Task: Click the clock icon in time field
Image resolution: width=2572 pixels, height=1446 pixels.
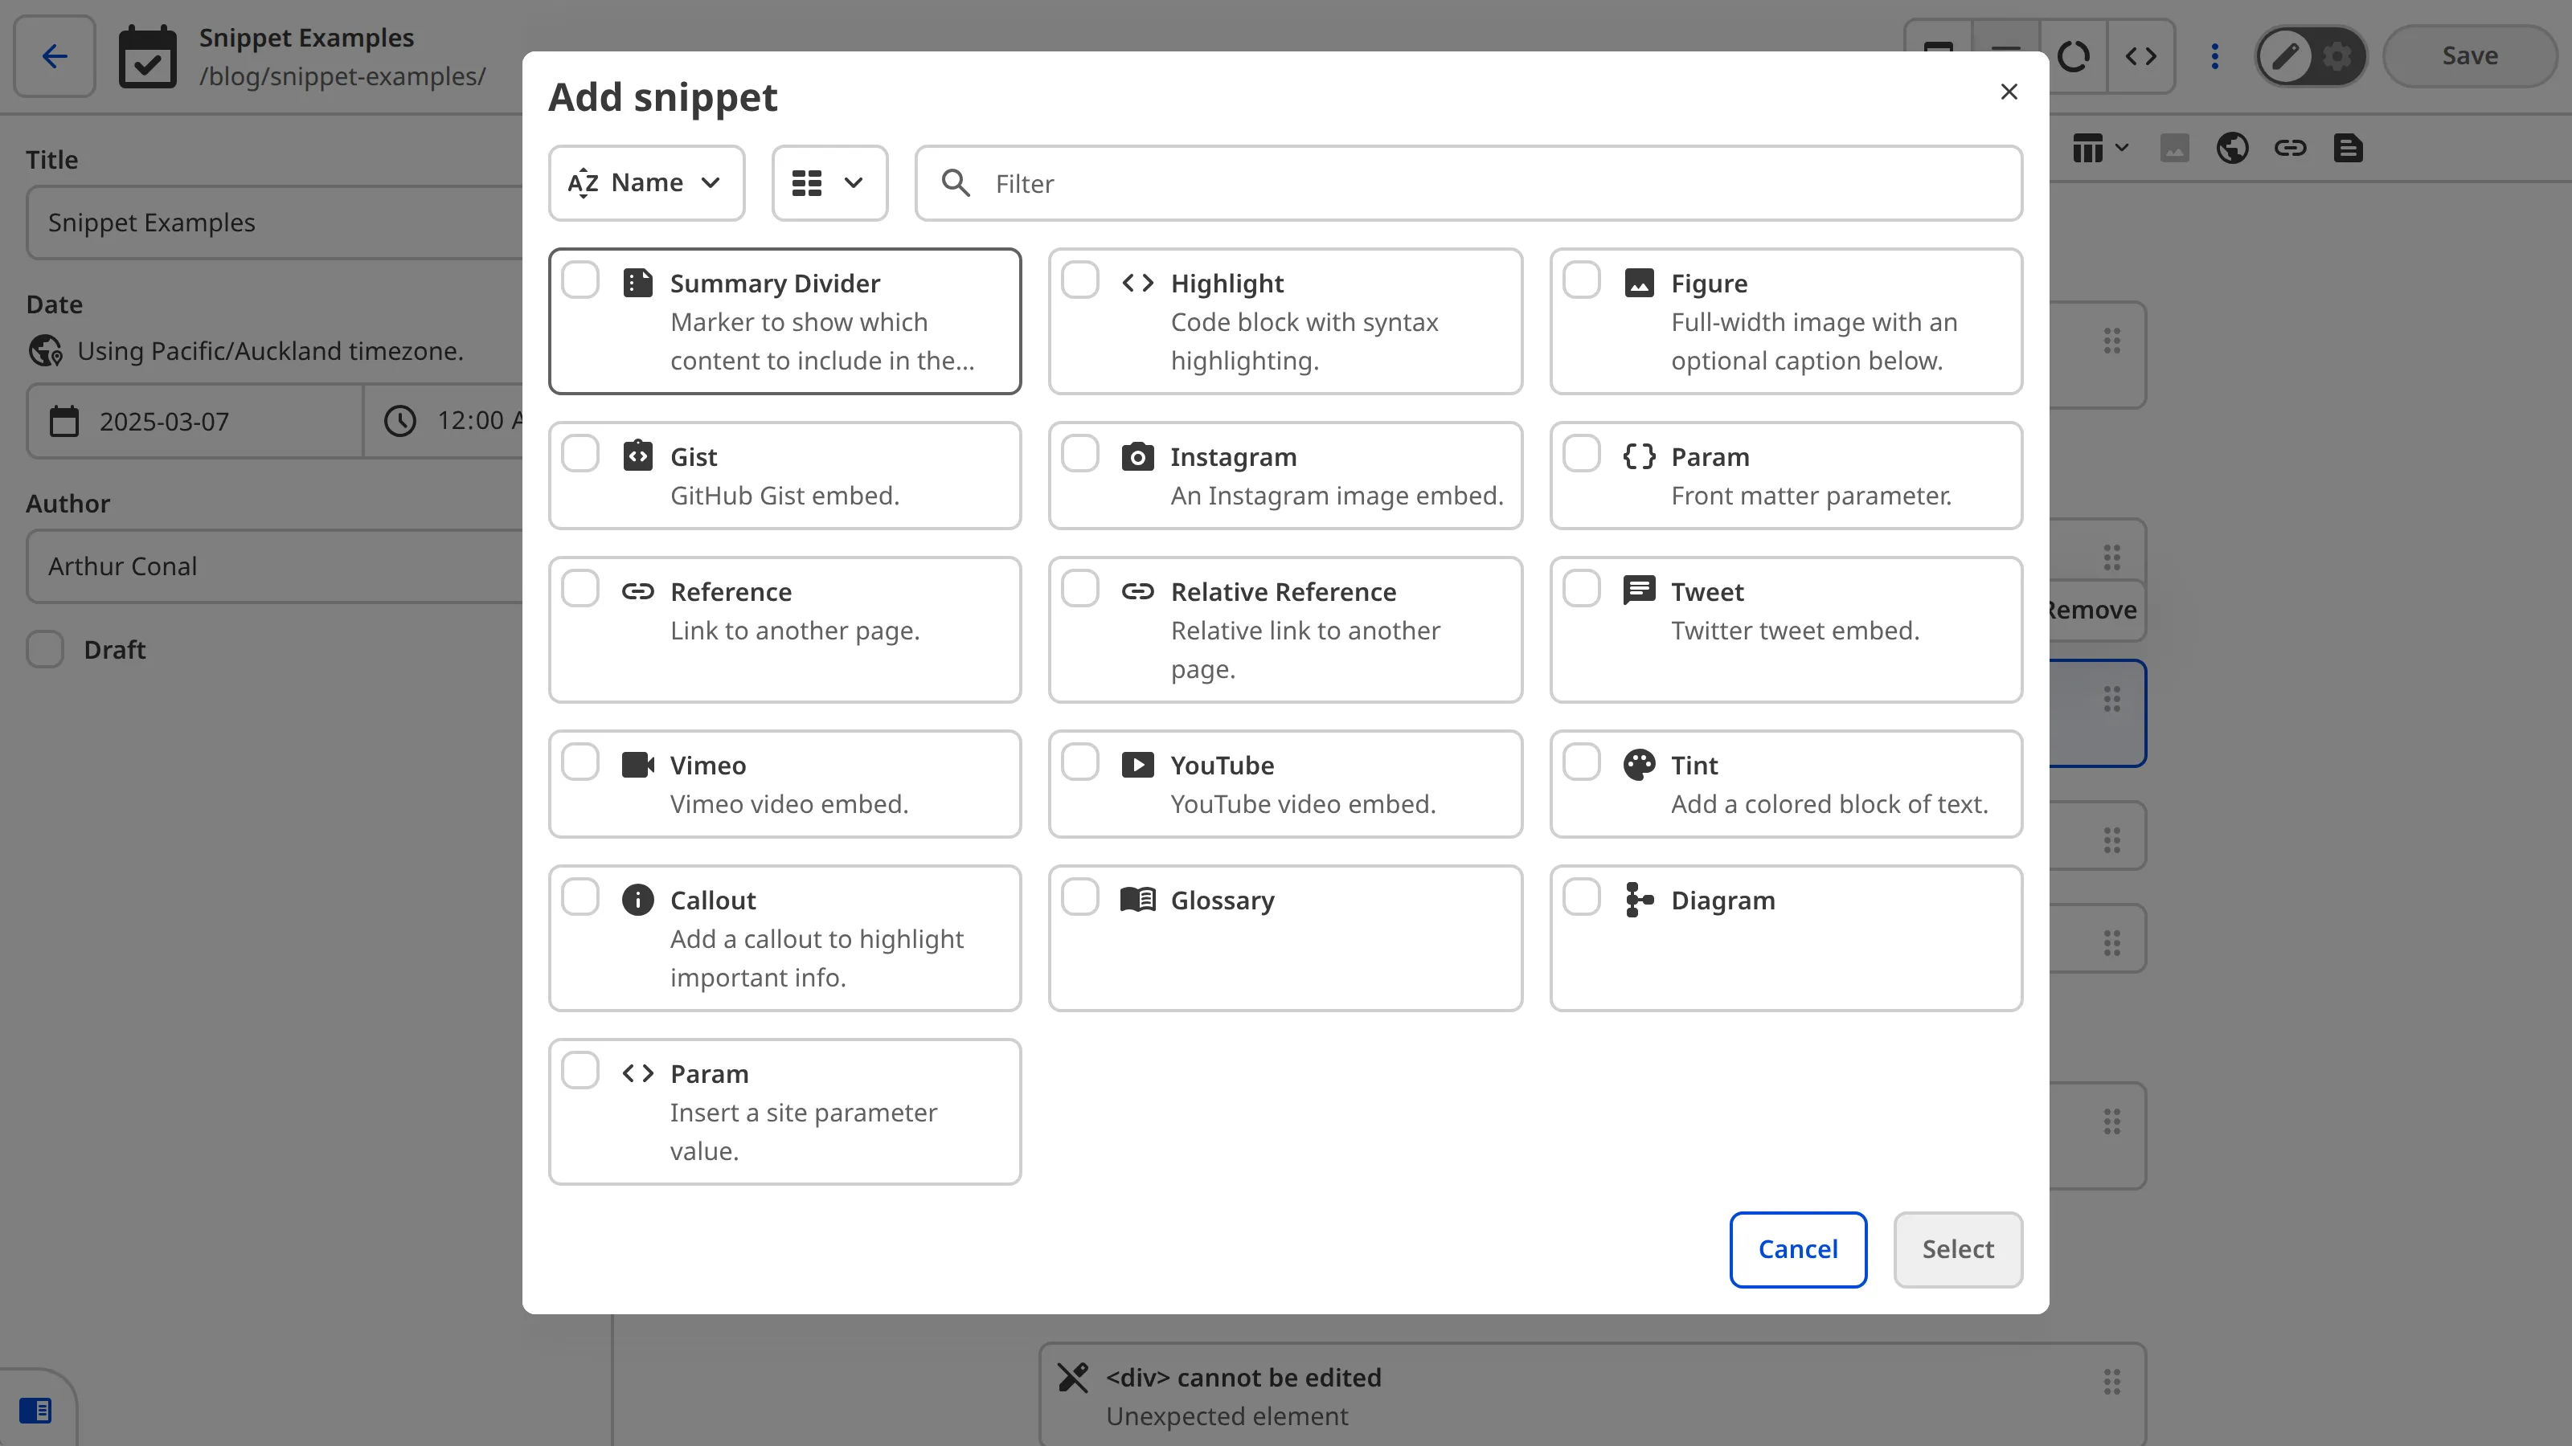Action: (x=400, y=421)
